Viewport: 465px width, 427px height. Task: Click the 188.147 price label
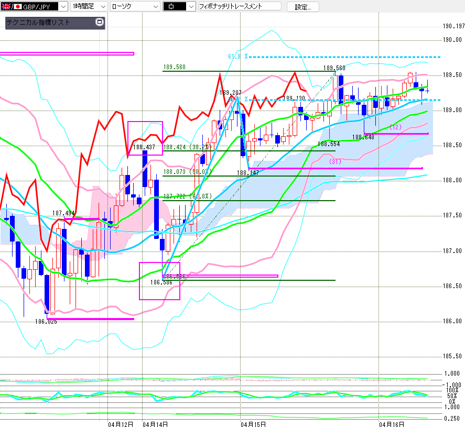(x=248, y=172)
